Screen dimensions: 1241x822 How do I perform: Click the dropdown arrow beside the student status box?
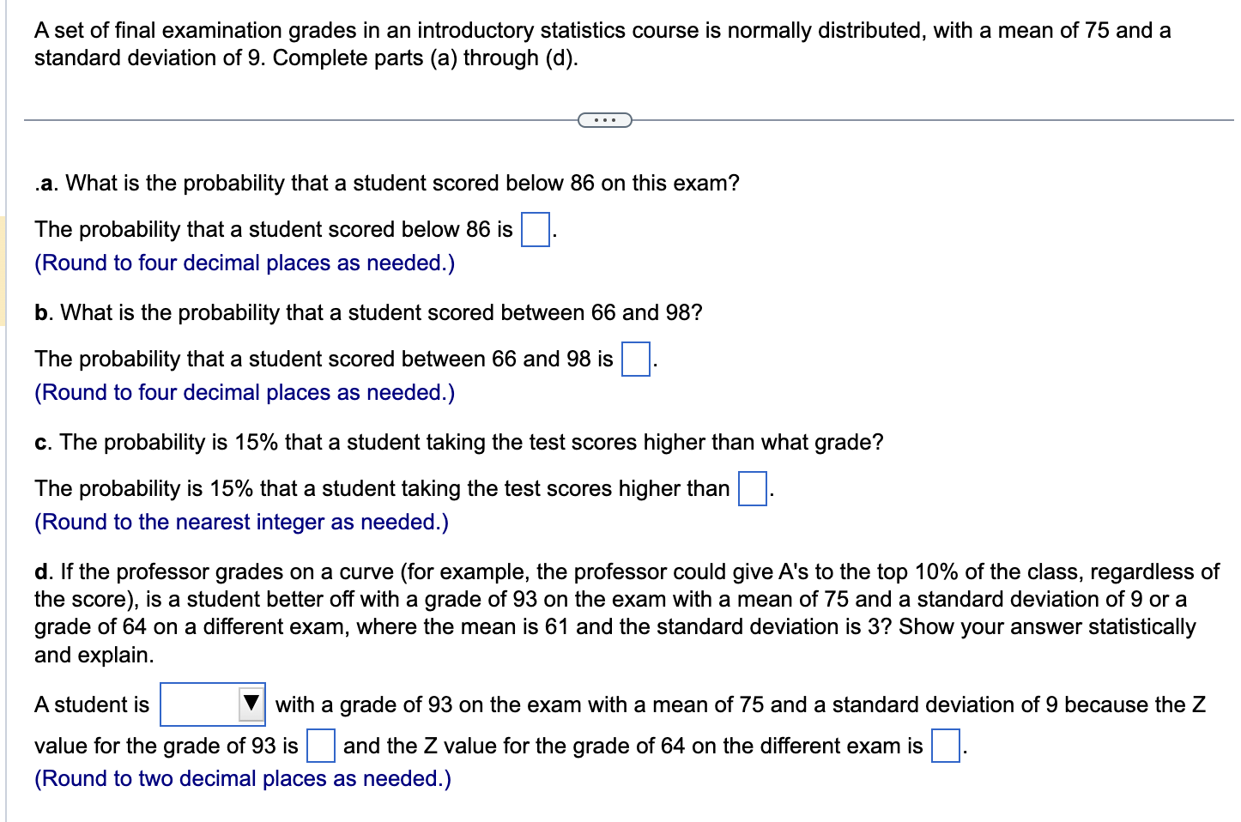pos(250,704)
